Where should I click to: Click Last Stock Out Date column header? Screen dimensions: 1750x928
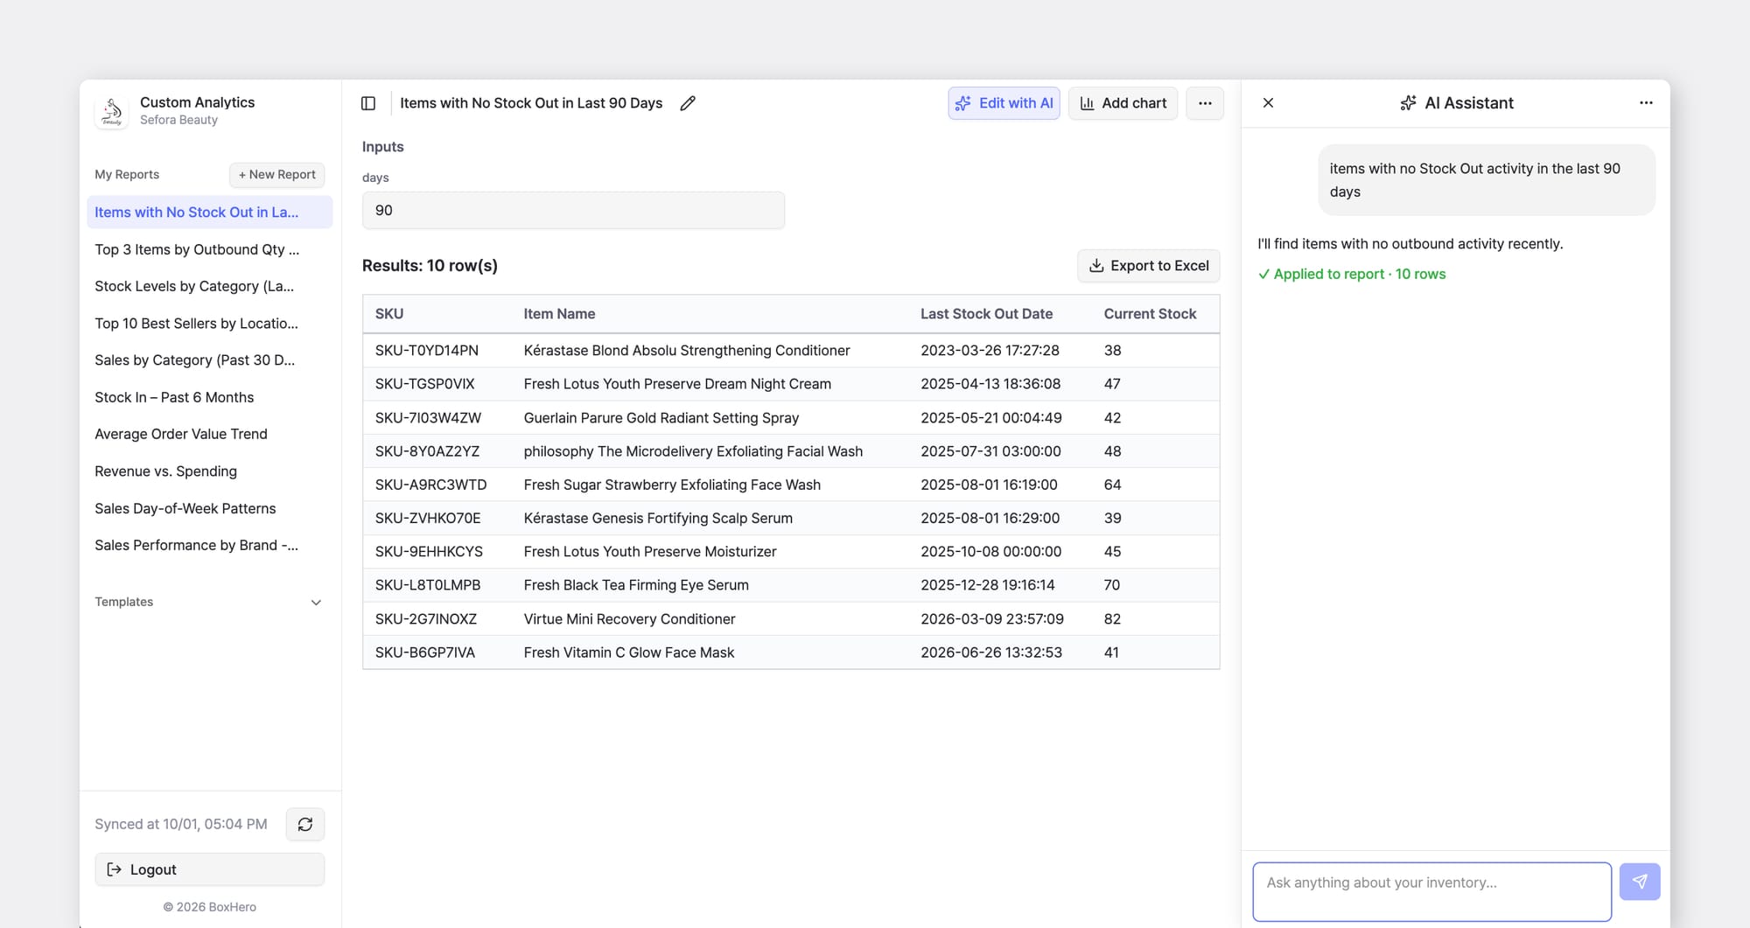(x=986, y=314)
